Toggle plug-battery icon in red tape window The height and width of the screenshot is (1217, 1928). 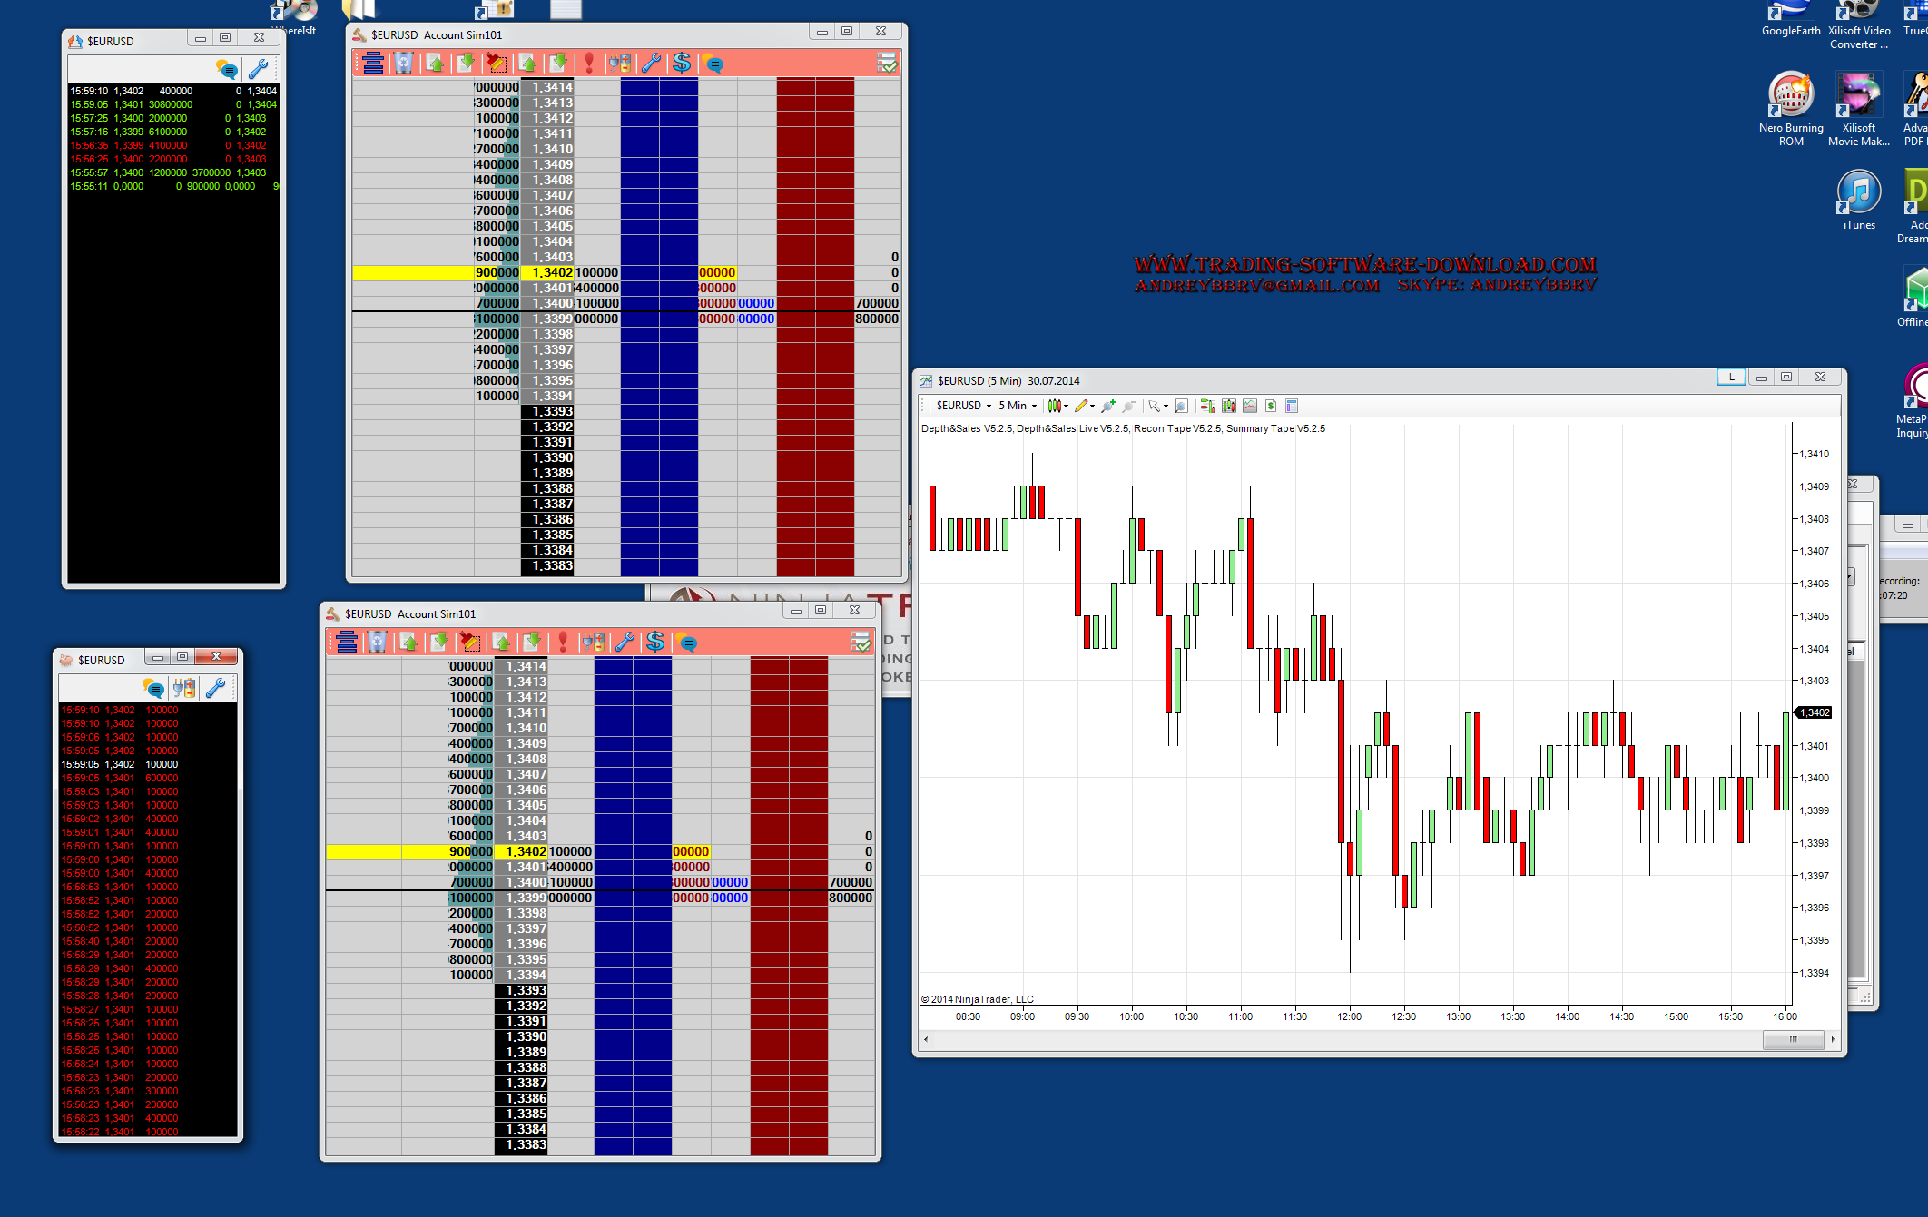pos(184,688)
